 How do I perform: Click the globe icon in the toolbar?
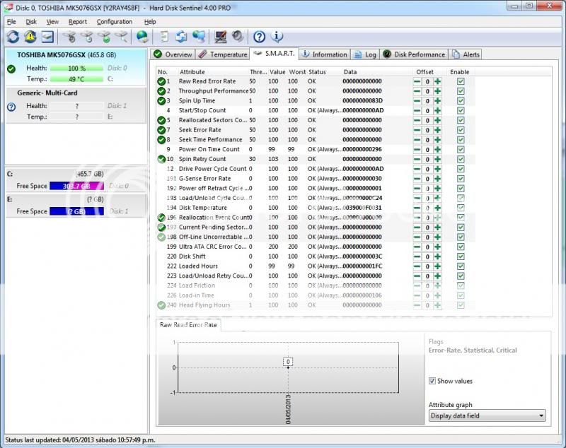click(142, 37)
